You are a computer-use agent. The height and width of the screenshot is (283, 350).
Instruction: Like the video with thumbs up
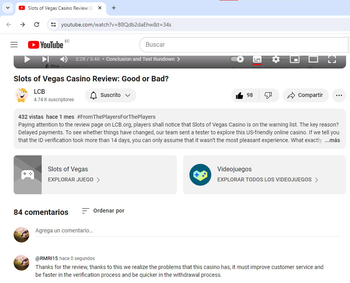245,95
